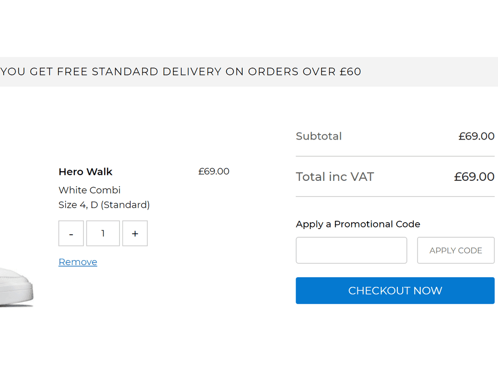Click the free standard delivery banner
Viewport: 498px width, 389px height.
pyautogui.click(x=181, y=72)
